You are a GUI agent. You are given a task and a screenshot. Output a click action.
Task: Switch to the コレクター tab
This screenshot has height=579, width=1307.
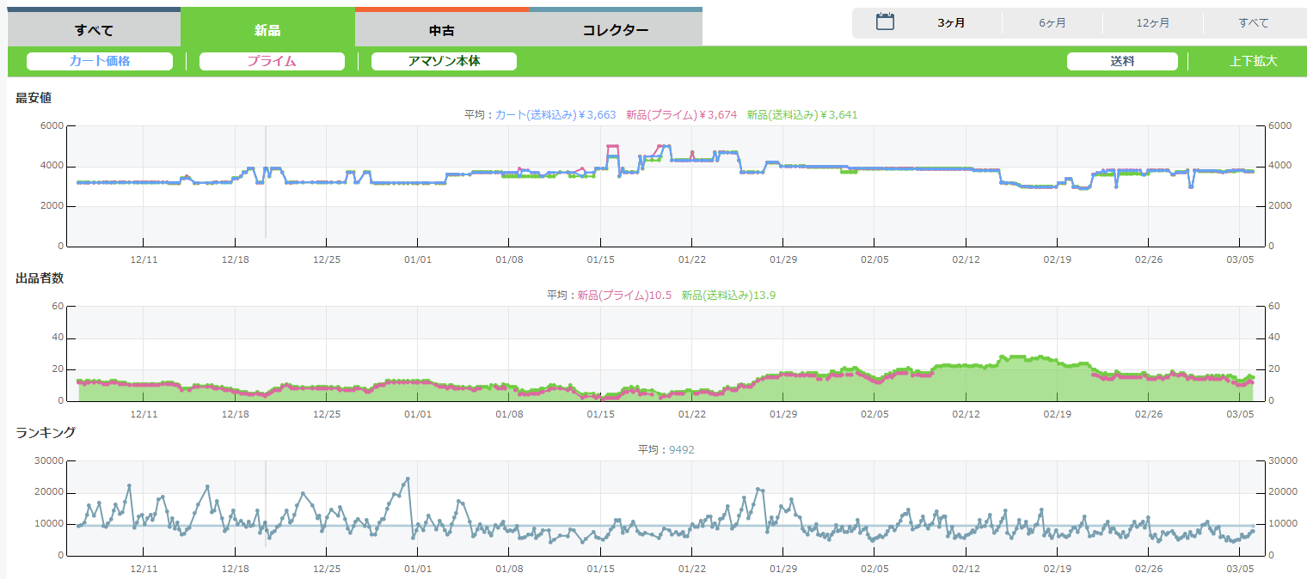616,30
